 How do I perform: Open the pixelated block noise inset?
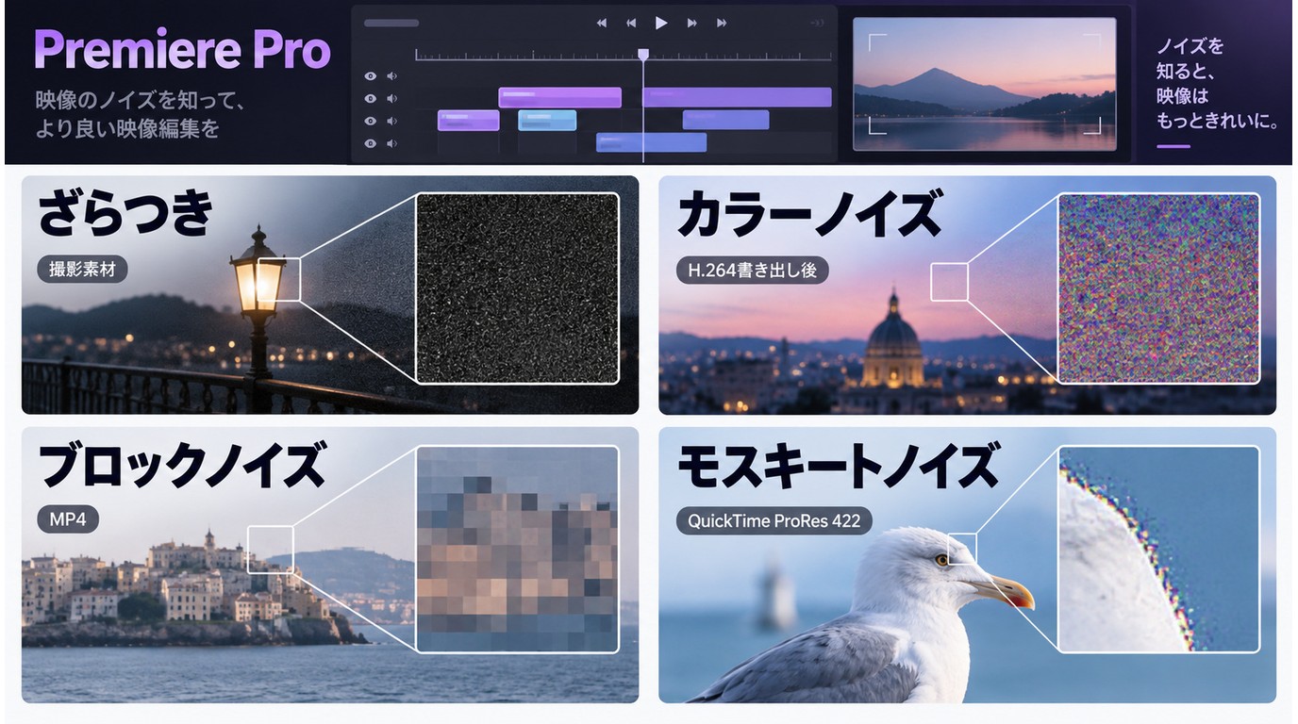(x=517, y=550)
